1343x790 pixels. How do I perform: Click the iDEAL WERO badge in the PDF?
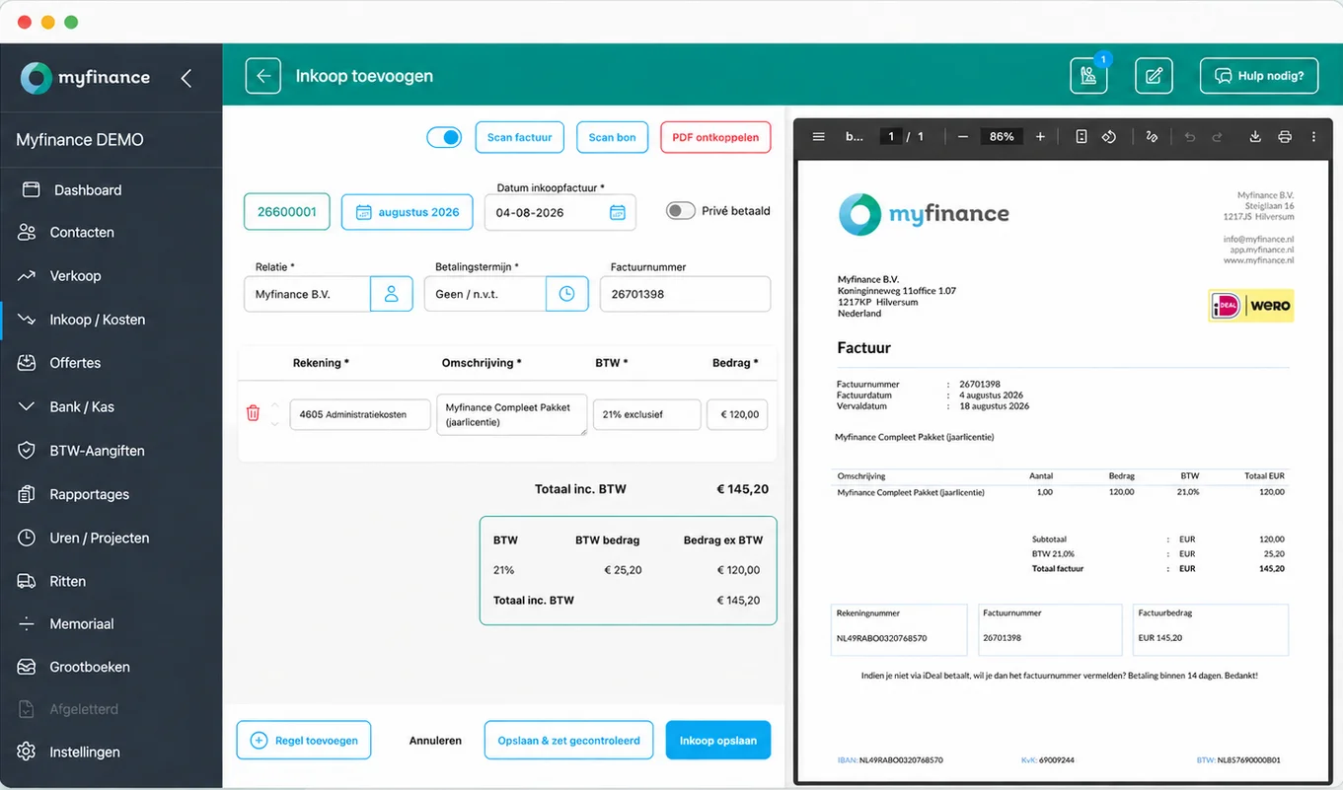coord(1251,306)
